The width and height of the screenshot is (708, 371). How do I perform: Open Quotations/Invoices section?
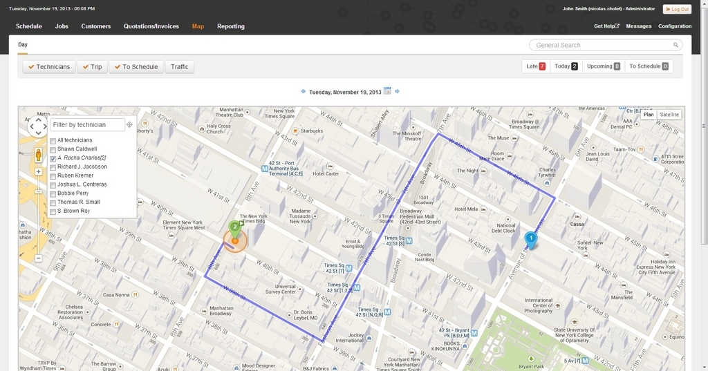coord(151,26)
